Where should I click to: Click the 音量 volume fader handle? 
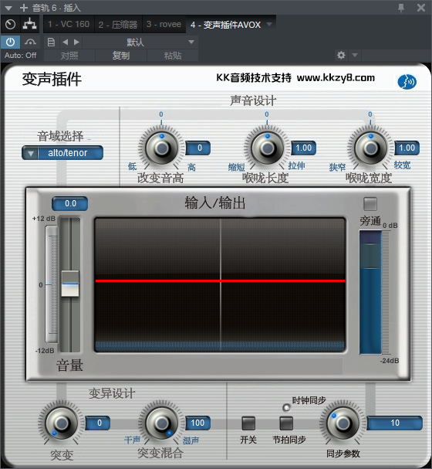click(70, 284)
